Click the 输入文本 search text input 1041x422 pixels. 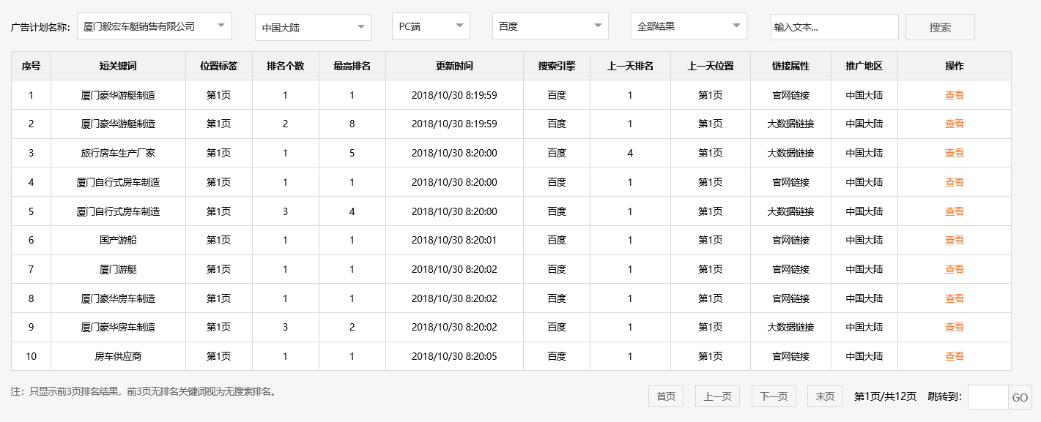(834, 26)
